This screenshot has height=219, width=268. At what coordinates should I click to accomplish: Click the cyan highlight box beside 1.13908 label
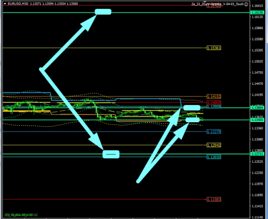coord(192,108)
